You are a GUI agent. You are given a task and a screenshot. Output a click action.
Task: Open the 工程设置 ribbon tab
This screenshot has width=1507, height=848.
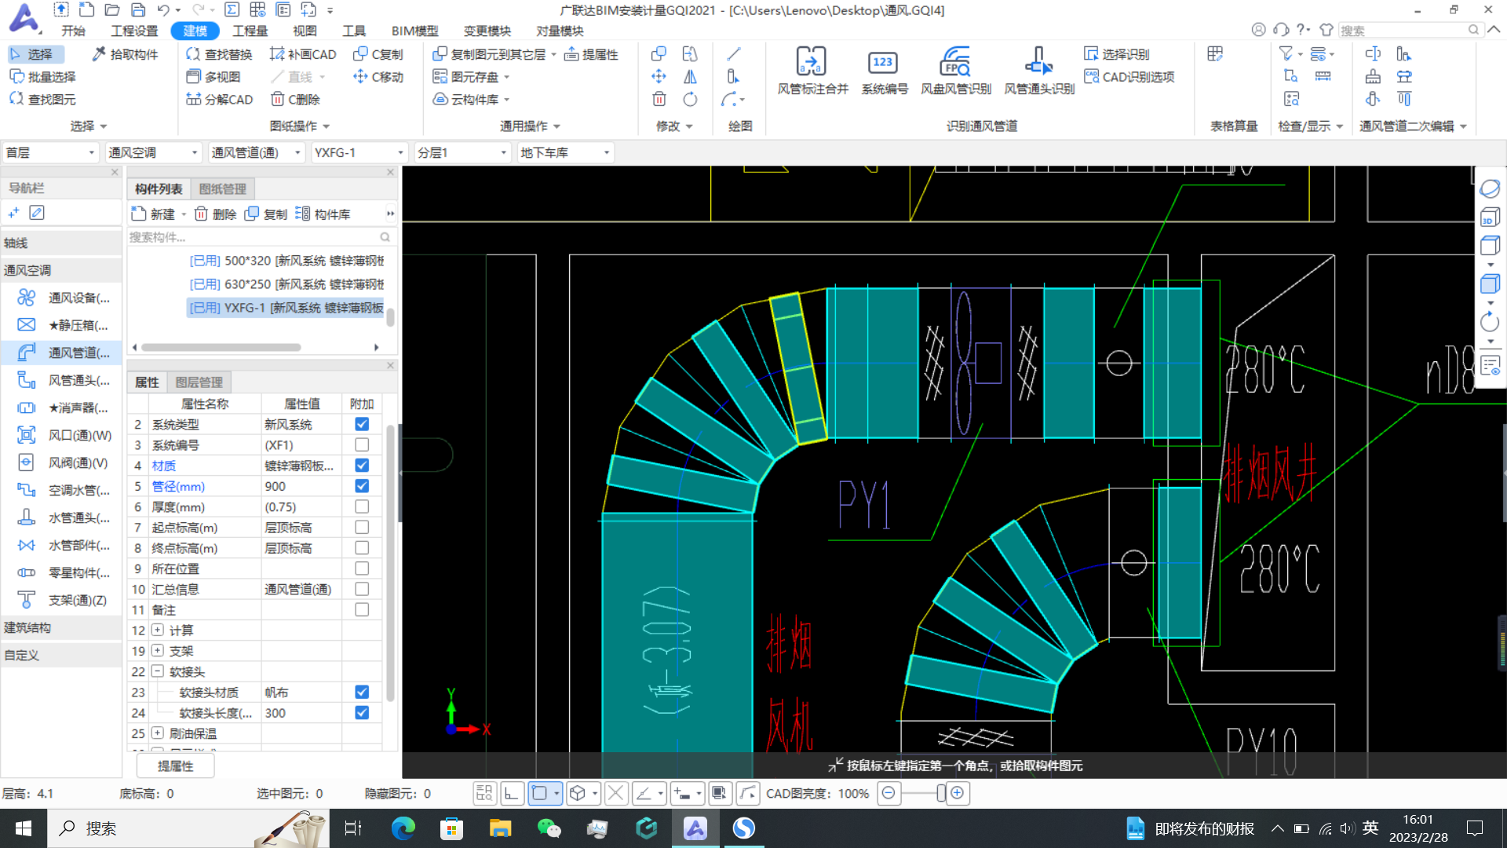(134, 31)
